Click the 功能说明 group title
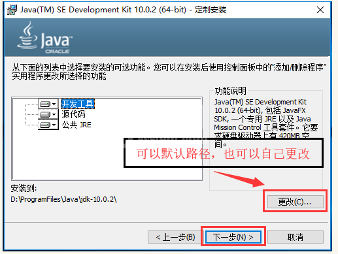338x254 pixels. point(230,91)
